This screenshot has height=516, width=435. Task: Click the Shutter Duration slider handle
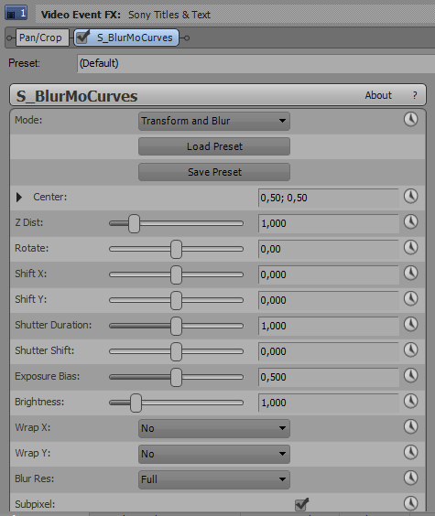176,326
